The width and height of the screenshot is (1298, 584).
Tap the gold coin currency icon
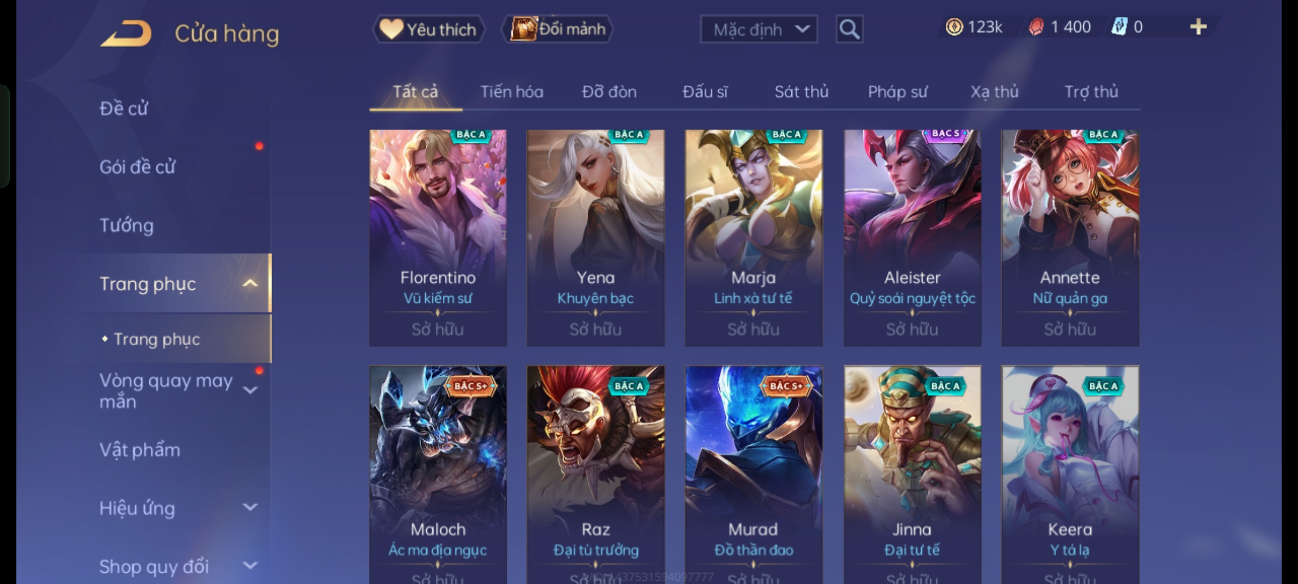point(954,27)
